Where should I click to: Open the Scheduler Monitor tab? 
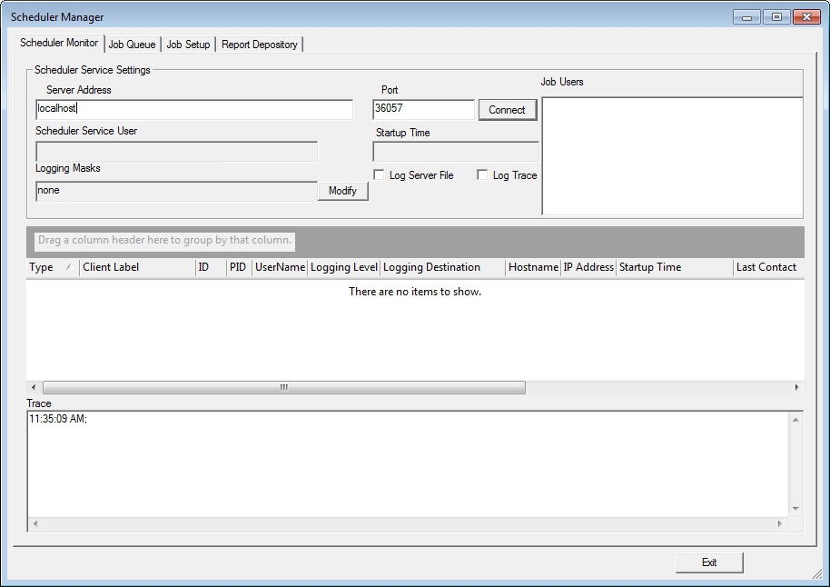click(59, 44)
